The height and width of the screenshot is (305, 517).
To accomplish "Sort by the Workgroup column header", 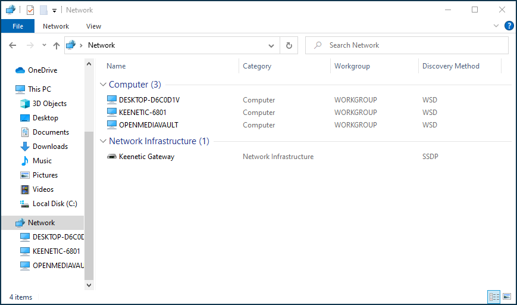I will 352,66.
